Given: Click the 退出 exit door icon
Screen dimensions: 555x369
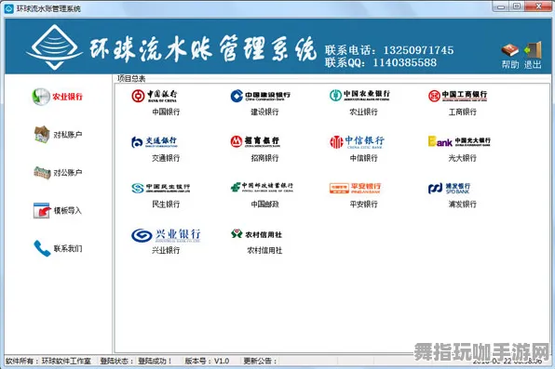Looking at the screenshot, I should (x=533, y=50).
